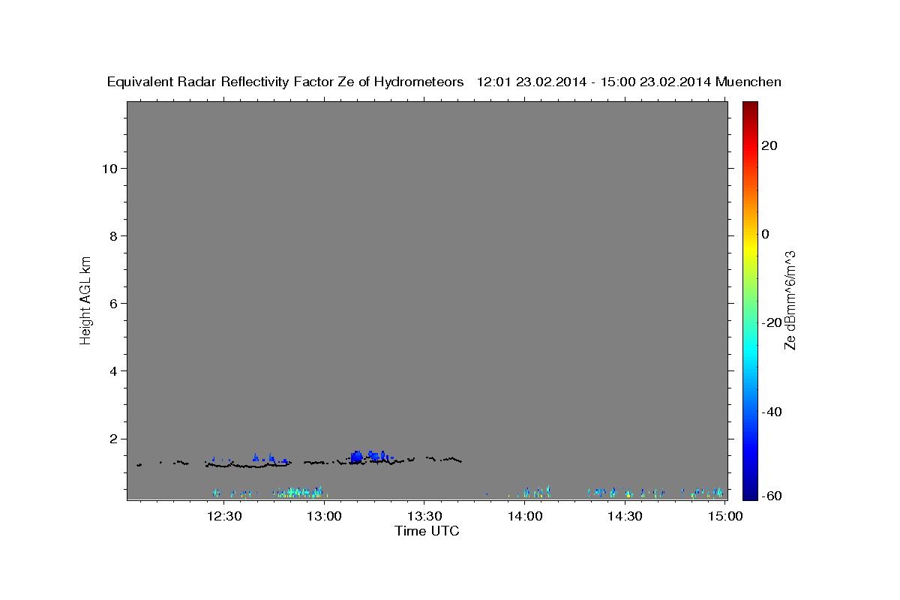
Task: Click the '12:30' time tick label
Action: click(224, 516)
